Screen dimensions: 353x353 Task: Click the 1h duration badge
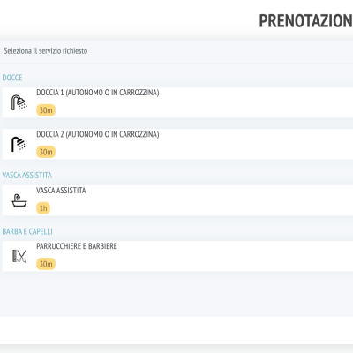click(43, 208)
